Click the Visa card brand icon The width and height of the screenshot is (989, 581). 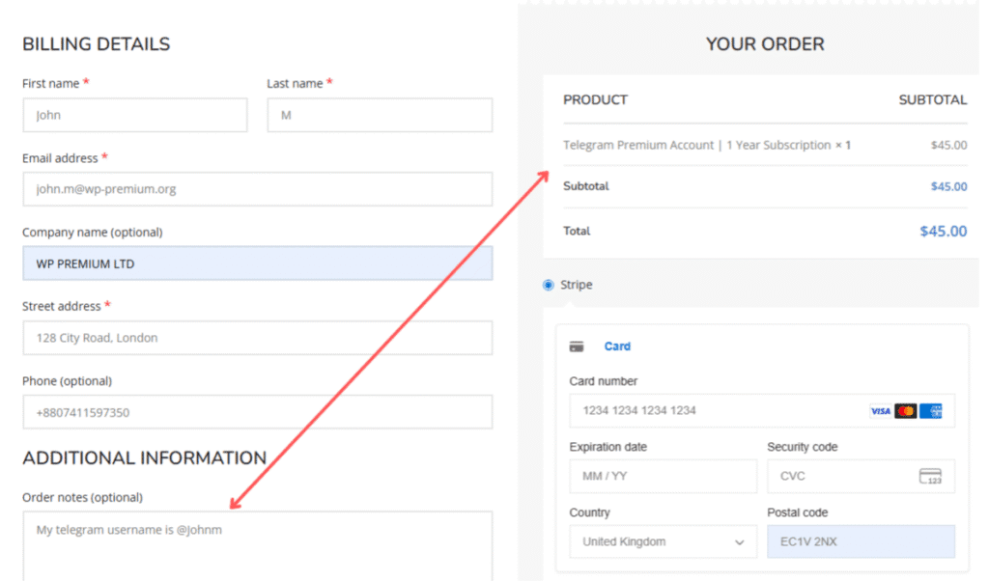click(880, 410)
